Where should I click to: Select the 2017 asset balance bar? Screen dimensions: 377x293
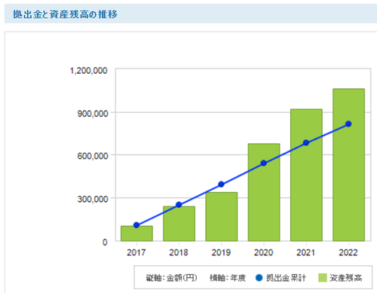(136, 233)
